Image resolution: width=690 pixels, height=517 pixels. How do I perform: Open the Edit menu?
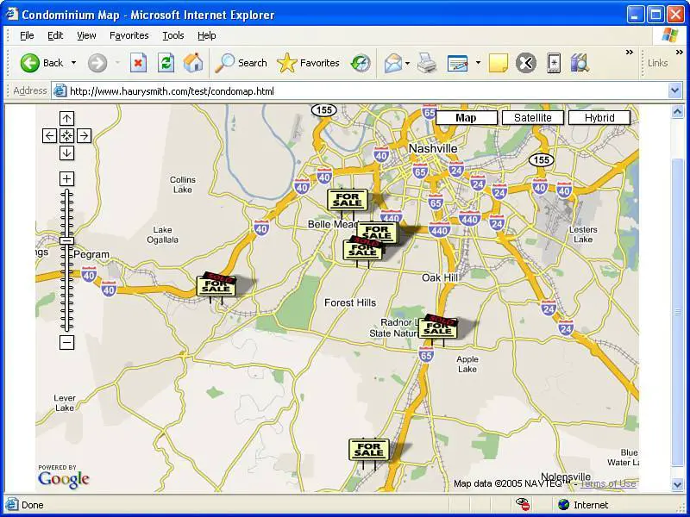click(55, 35)
